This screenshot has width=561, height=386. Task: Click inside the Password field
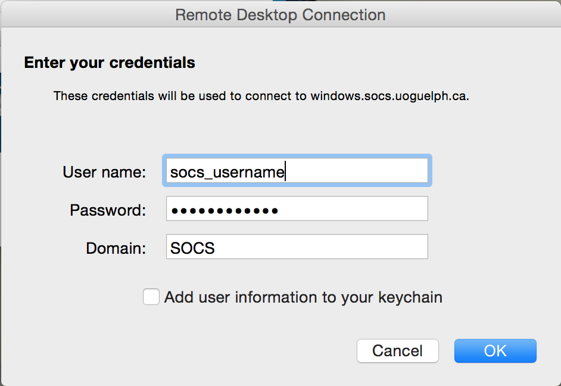(x=297, y=210)
